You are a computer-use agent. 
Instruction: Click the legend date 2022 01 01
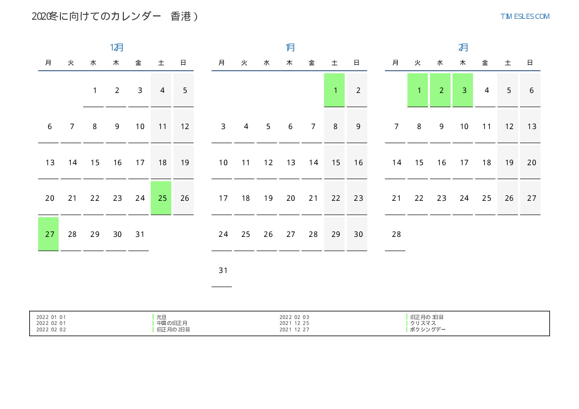(51, 317)
